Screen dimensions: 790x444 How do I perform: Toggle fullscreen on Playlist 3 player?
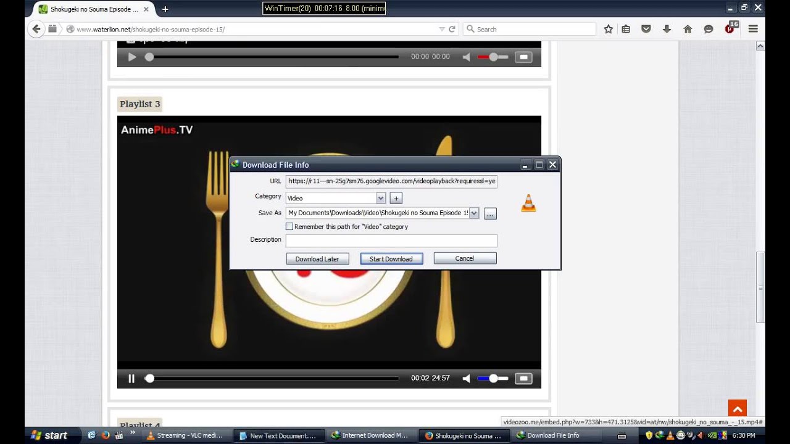523,379
